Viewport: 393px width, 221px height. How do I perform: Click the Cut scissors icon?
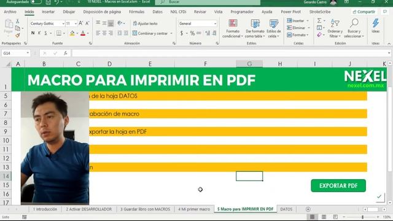(18, 21)
